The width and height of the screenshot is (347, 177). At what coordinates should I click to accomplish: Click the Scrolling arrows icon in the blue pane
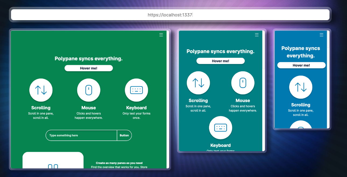pos(300,87)
